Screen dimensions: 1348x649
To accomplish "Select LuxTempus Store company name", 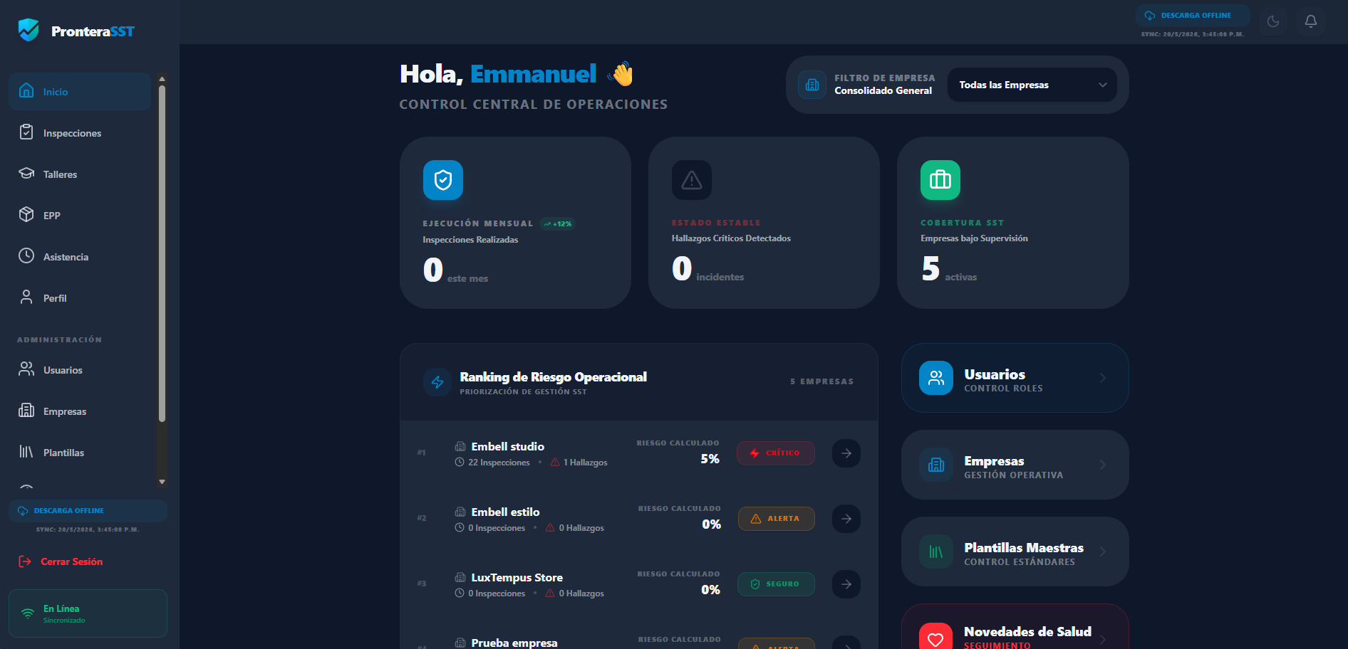I will [x=517, y=577].
